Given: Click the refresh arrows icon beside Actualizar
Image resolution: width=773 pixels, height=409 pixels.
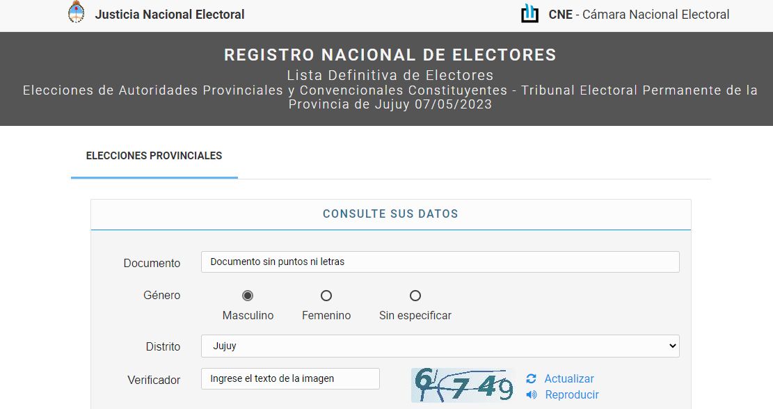Looking at the screenshot, I should (x=532, y=378).
